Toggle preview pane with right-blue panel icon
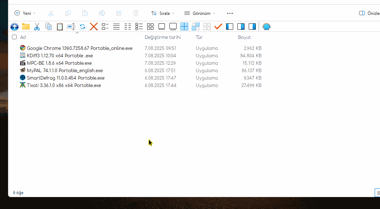The width and height of the screenshot is (380, 209). point(252,27)
